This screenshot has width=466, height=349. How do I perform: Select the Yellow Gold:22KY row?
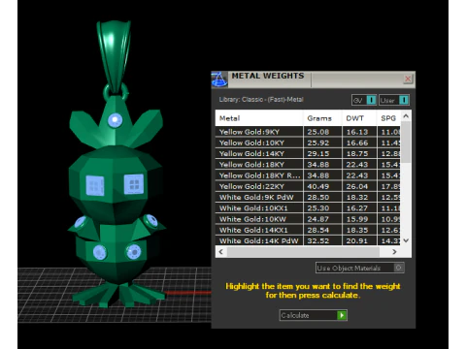point(308,186)
